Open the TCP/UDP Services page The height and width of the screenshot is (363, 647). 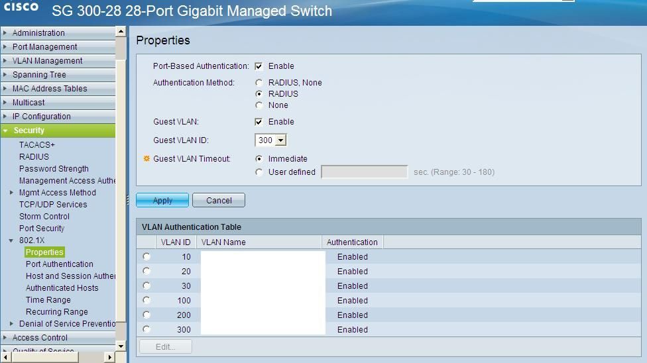53,205
